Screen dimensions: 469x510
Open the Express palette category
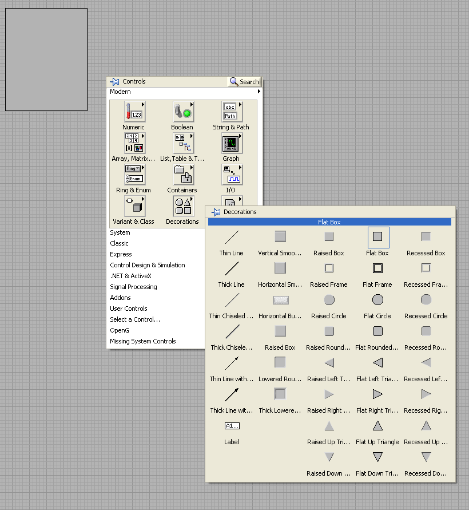click(121, 254)
